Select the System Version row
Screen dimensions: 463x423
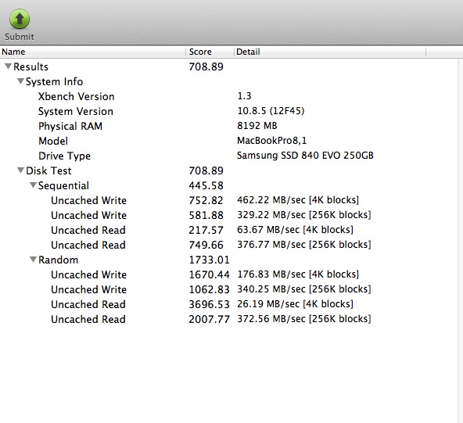(229, 111)
